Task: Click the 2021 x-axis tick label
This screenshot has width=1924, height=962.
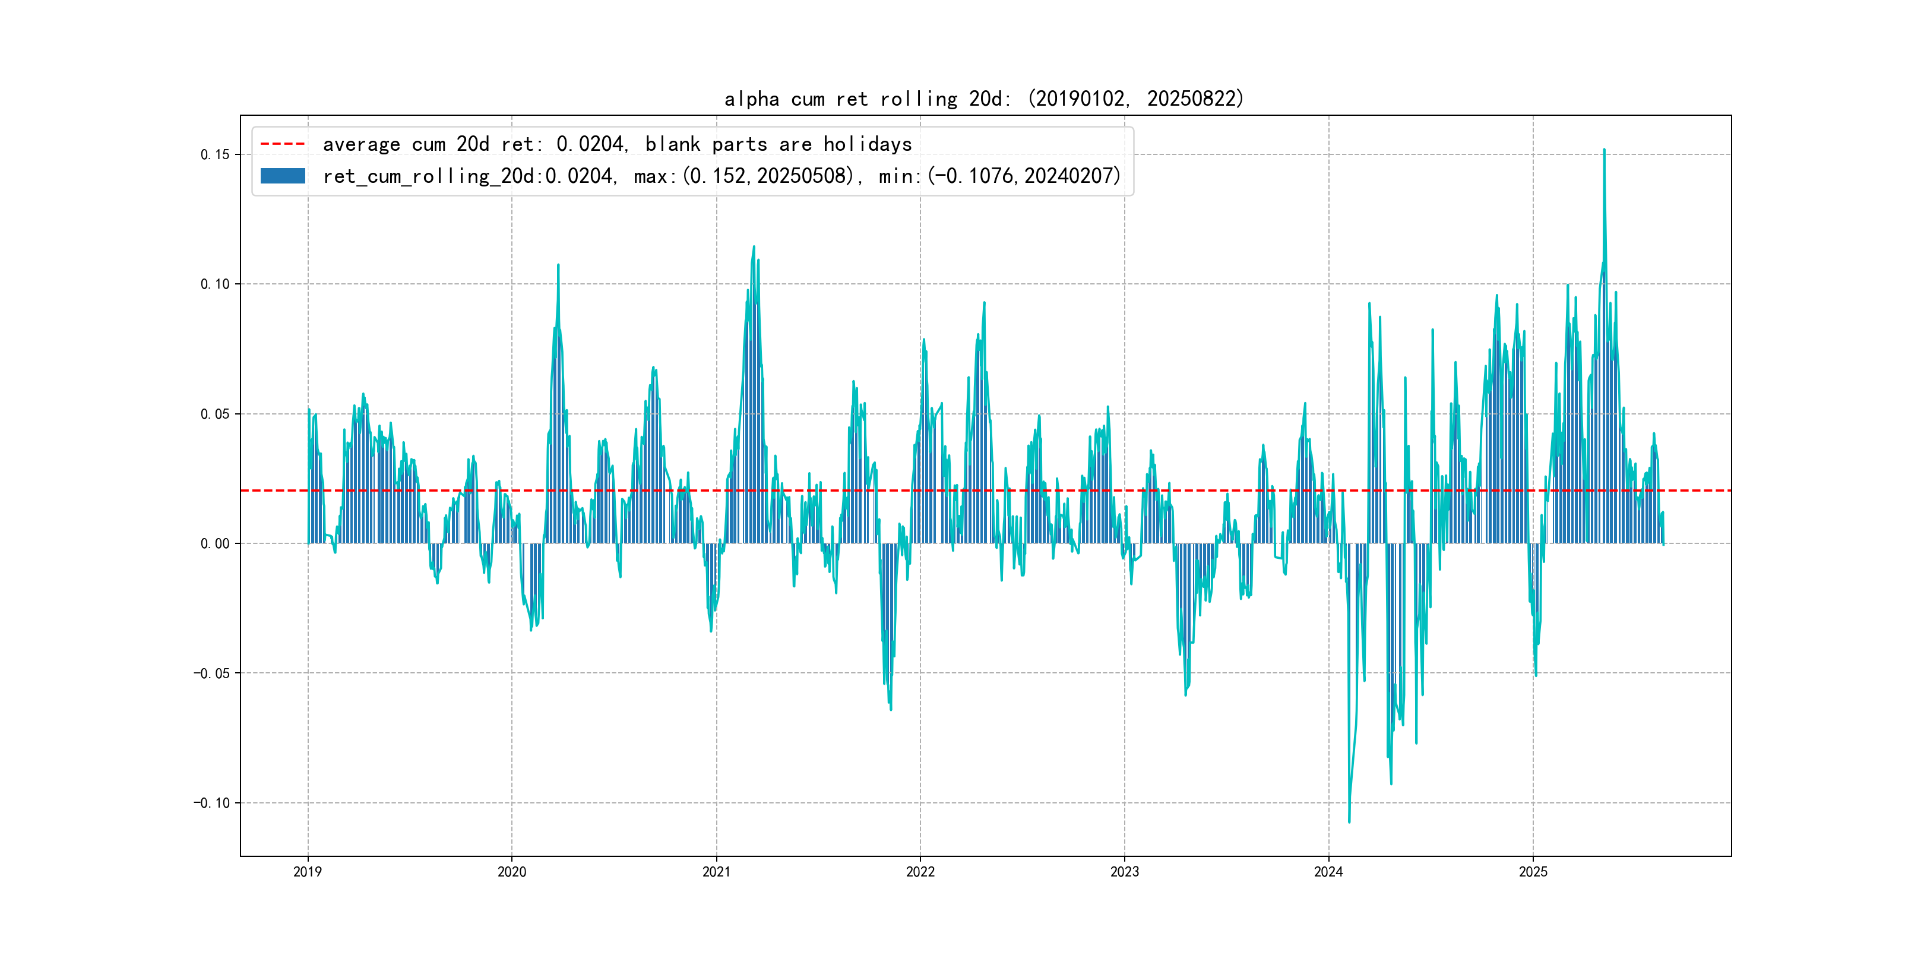Action: 716,872
